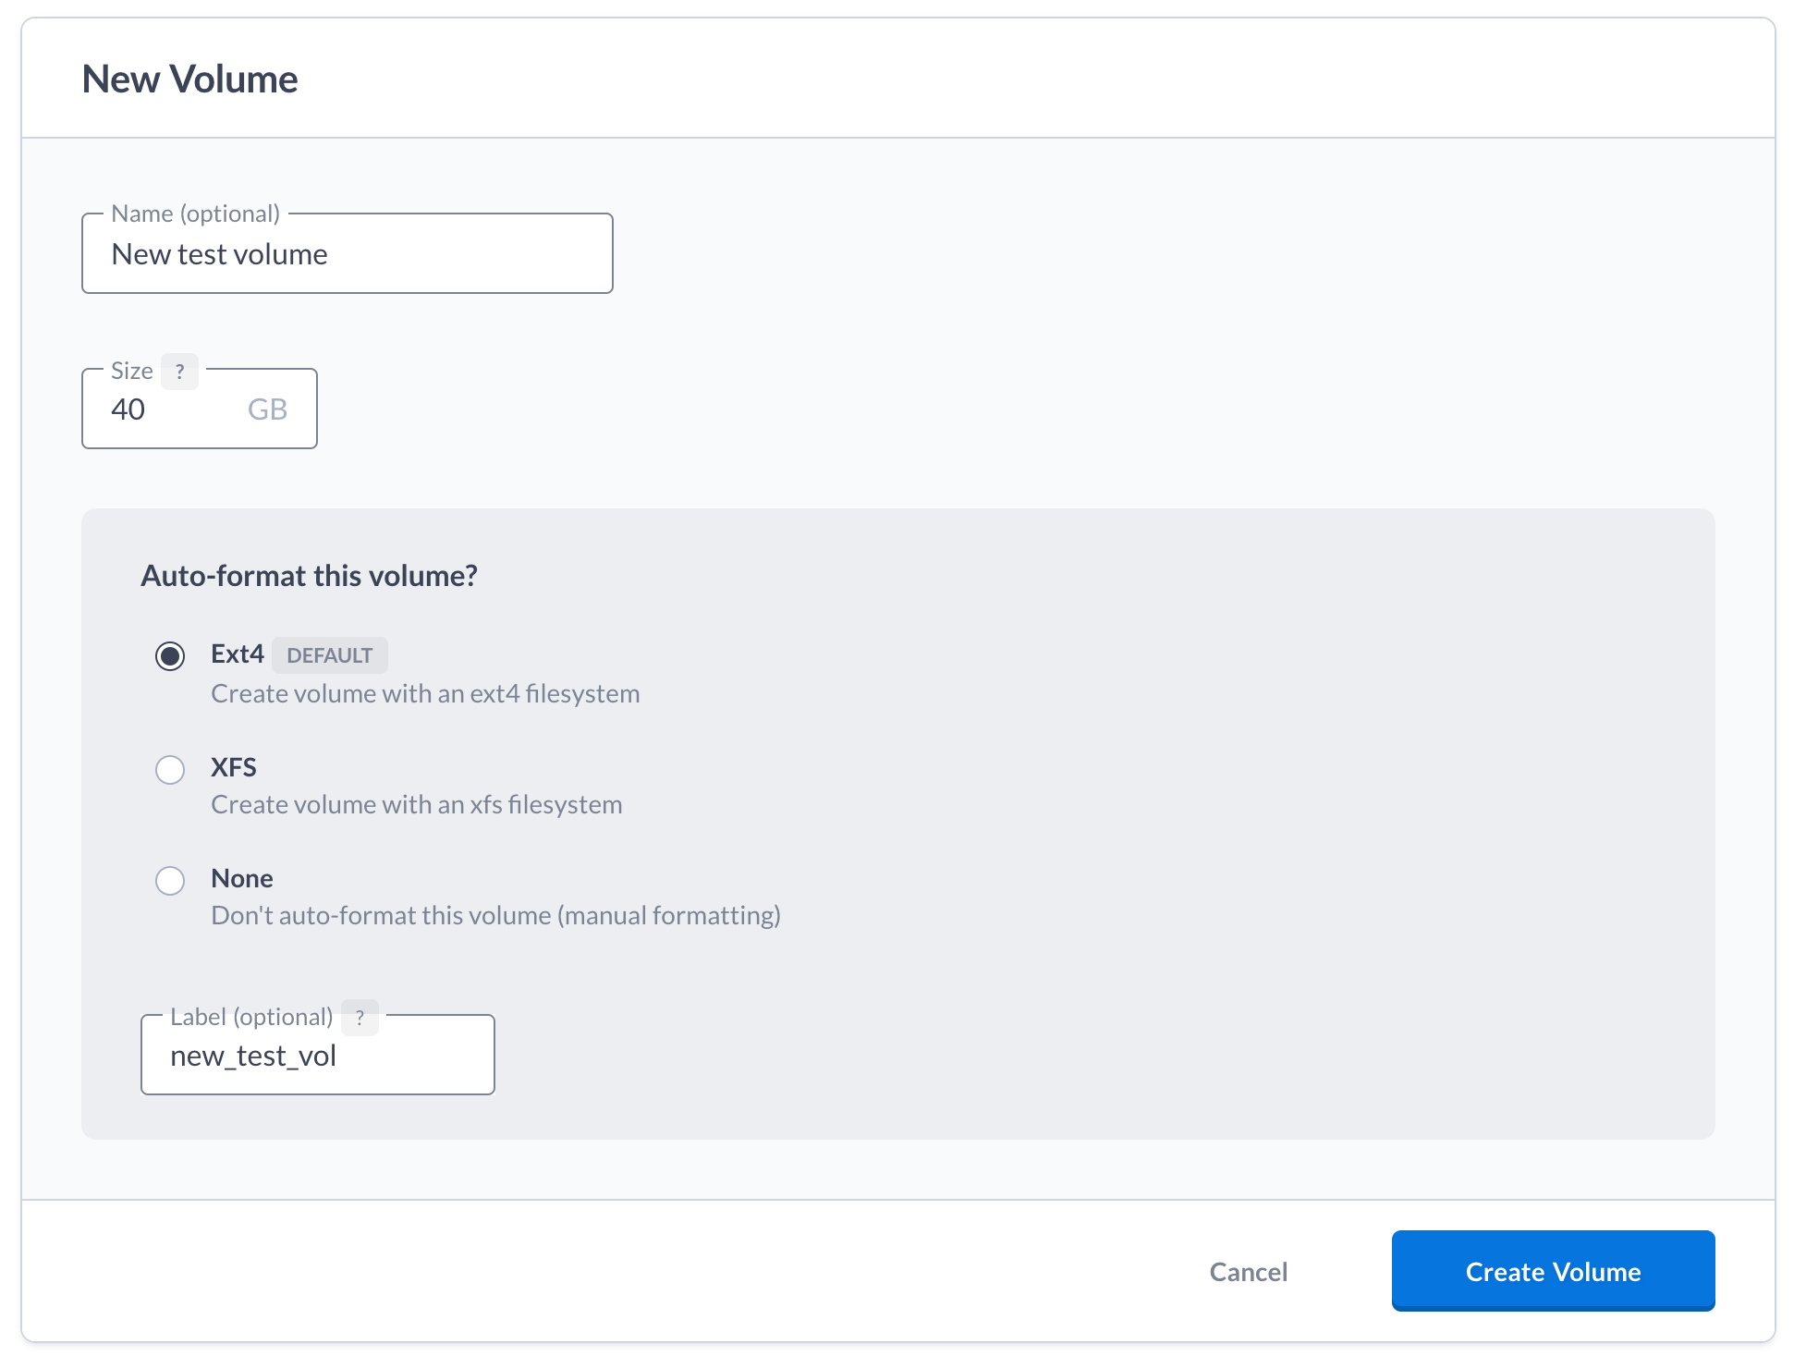Select the XFS radio button

click(170, 769)
